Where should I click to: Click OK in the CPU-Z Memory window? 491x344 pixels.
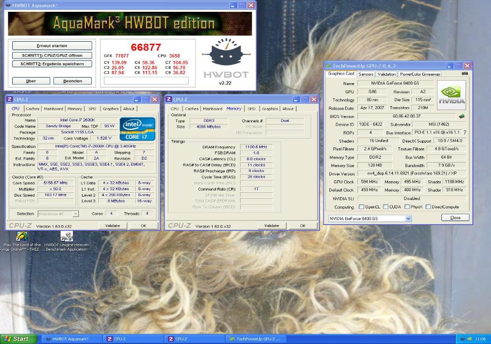click(302, 226)
